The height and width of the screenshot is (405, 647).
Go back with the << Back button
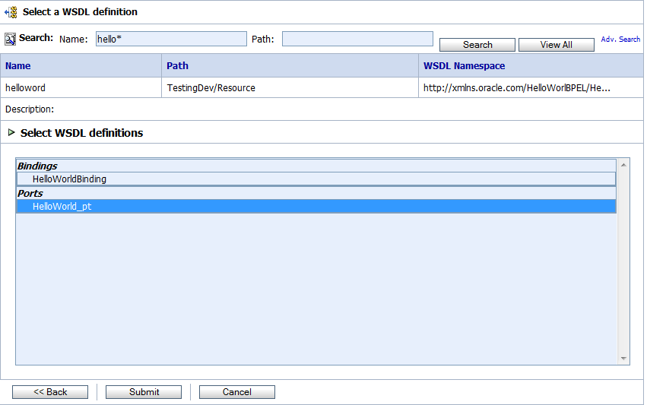pyautogui.click(x=50, y=392)
